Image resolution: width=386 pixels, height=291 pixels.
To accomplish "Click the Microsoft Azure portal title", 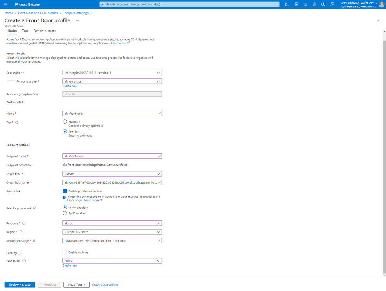I will pyautogui.click(x=27, y=4).
